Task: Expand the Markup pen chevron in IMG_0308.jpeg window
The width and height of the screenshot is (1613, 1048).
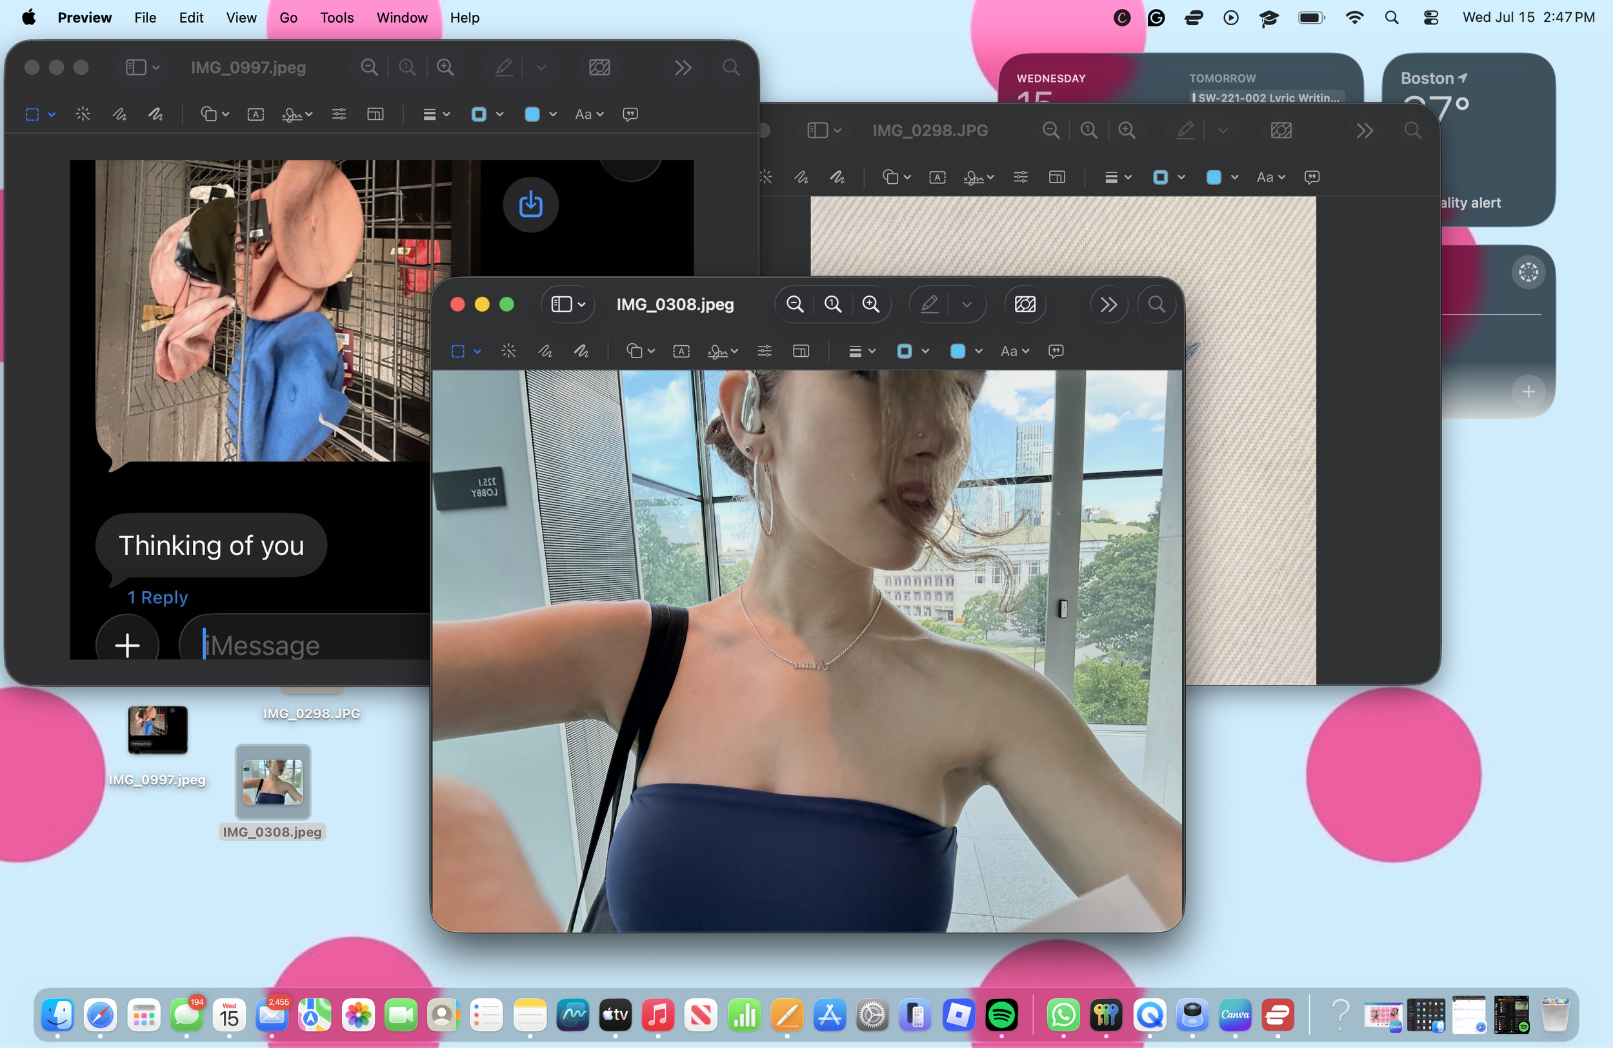Action: point(967,305)
